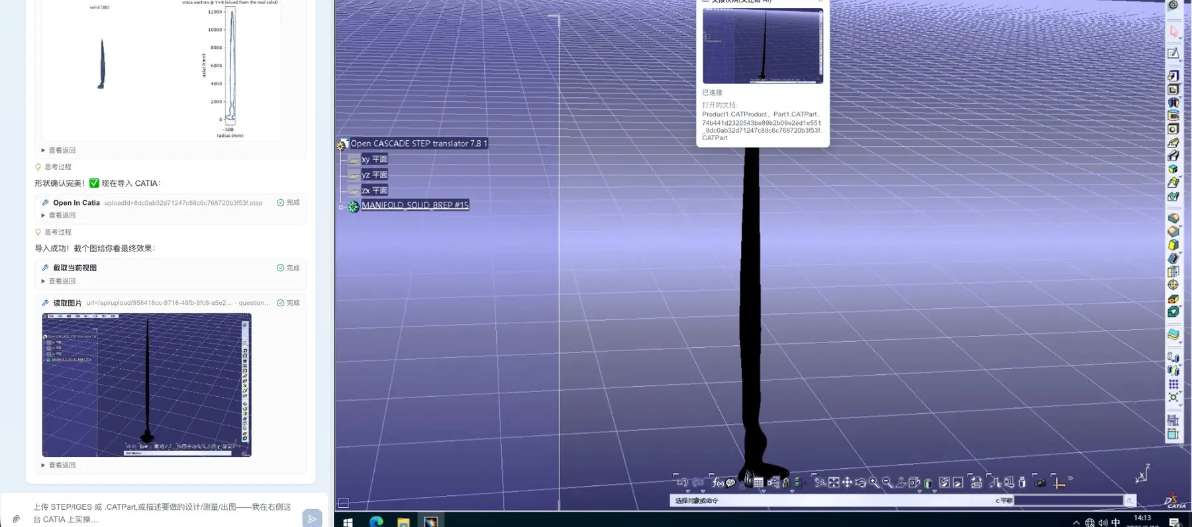Select yz 平面 in the spec tree
This screenshot has height=527, width=1192.
click(x=374, y=175)
